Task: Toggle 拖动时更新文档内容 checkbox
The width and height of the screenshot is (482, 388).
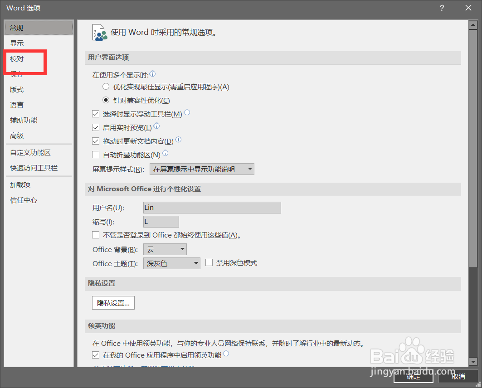Action: [x=96, y=141]
